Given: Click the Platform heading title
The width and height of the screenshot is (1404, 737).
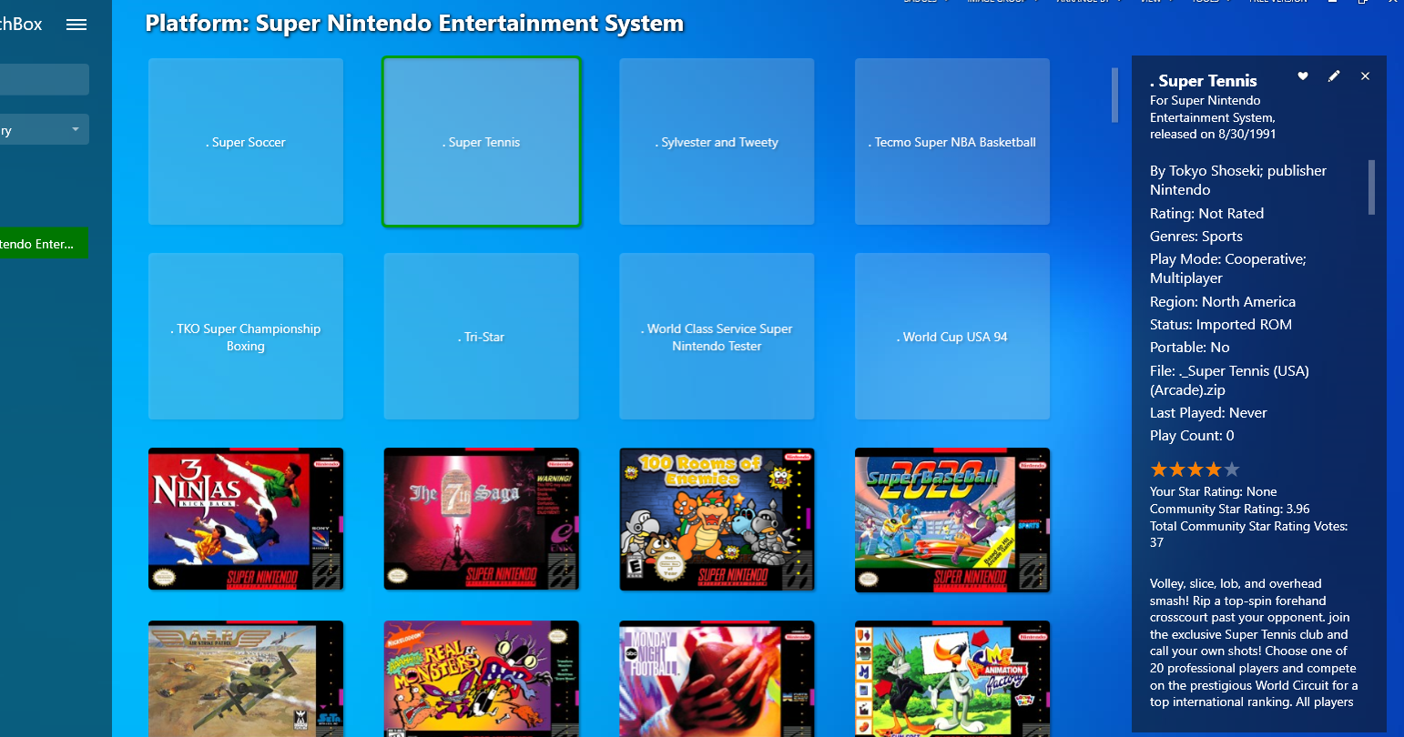Looking at the screenshot, I should click(x=414, y=24).
